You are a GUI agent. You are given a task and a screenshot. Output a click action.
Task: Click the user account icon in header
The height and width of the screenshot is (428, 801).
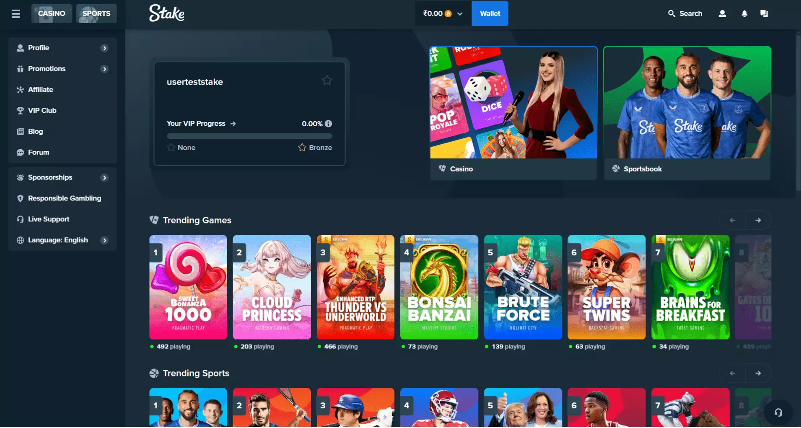click(722, 14)
